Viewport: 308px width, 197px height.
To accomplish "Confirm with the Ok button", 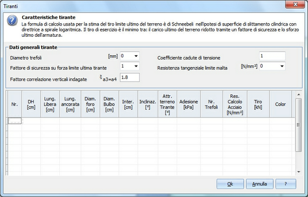I will click(x=230, y=184).
